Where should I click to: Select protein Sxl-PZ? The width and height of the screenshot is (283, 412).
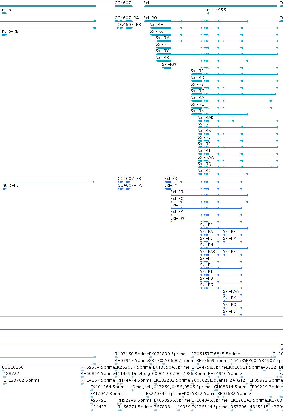tap(229, 252)
